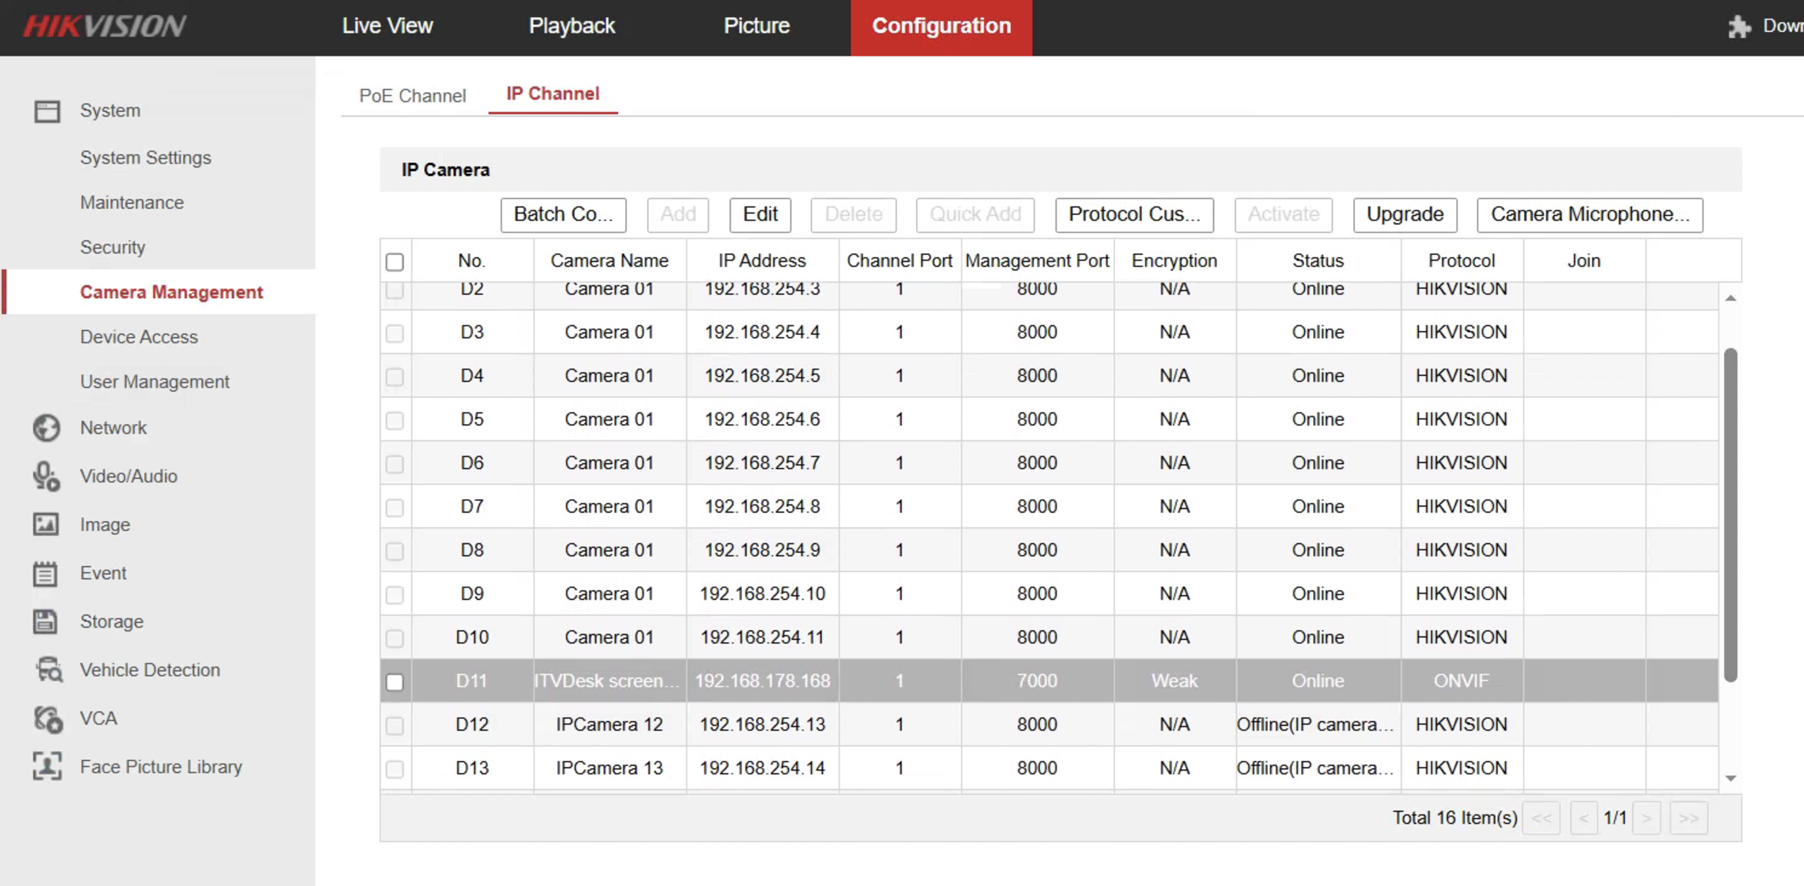Click the Storage floppy disk icon
1804x886 pixels.
tap(45, 621)
